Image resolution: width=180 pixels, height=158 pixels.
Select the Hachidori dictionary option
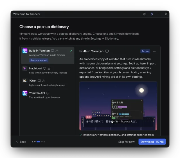[x=48, y=70]
